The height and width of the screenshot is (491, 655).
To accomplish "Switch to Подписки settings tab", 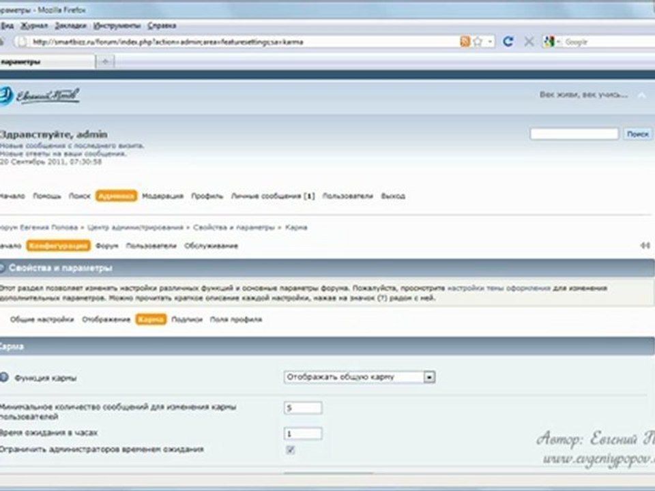I will (x=187, y=319).
